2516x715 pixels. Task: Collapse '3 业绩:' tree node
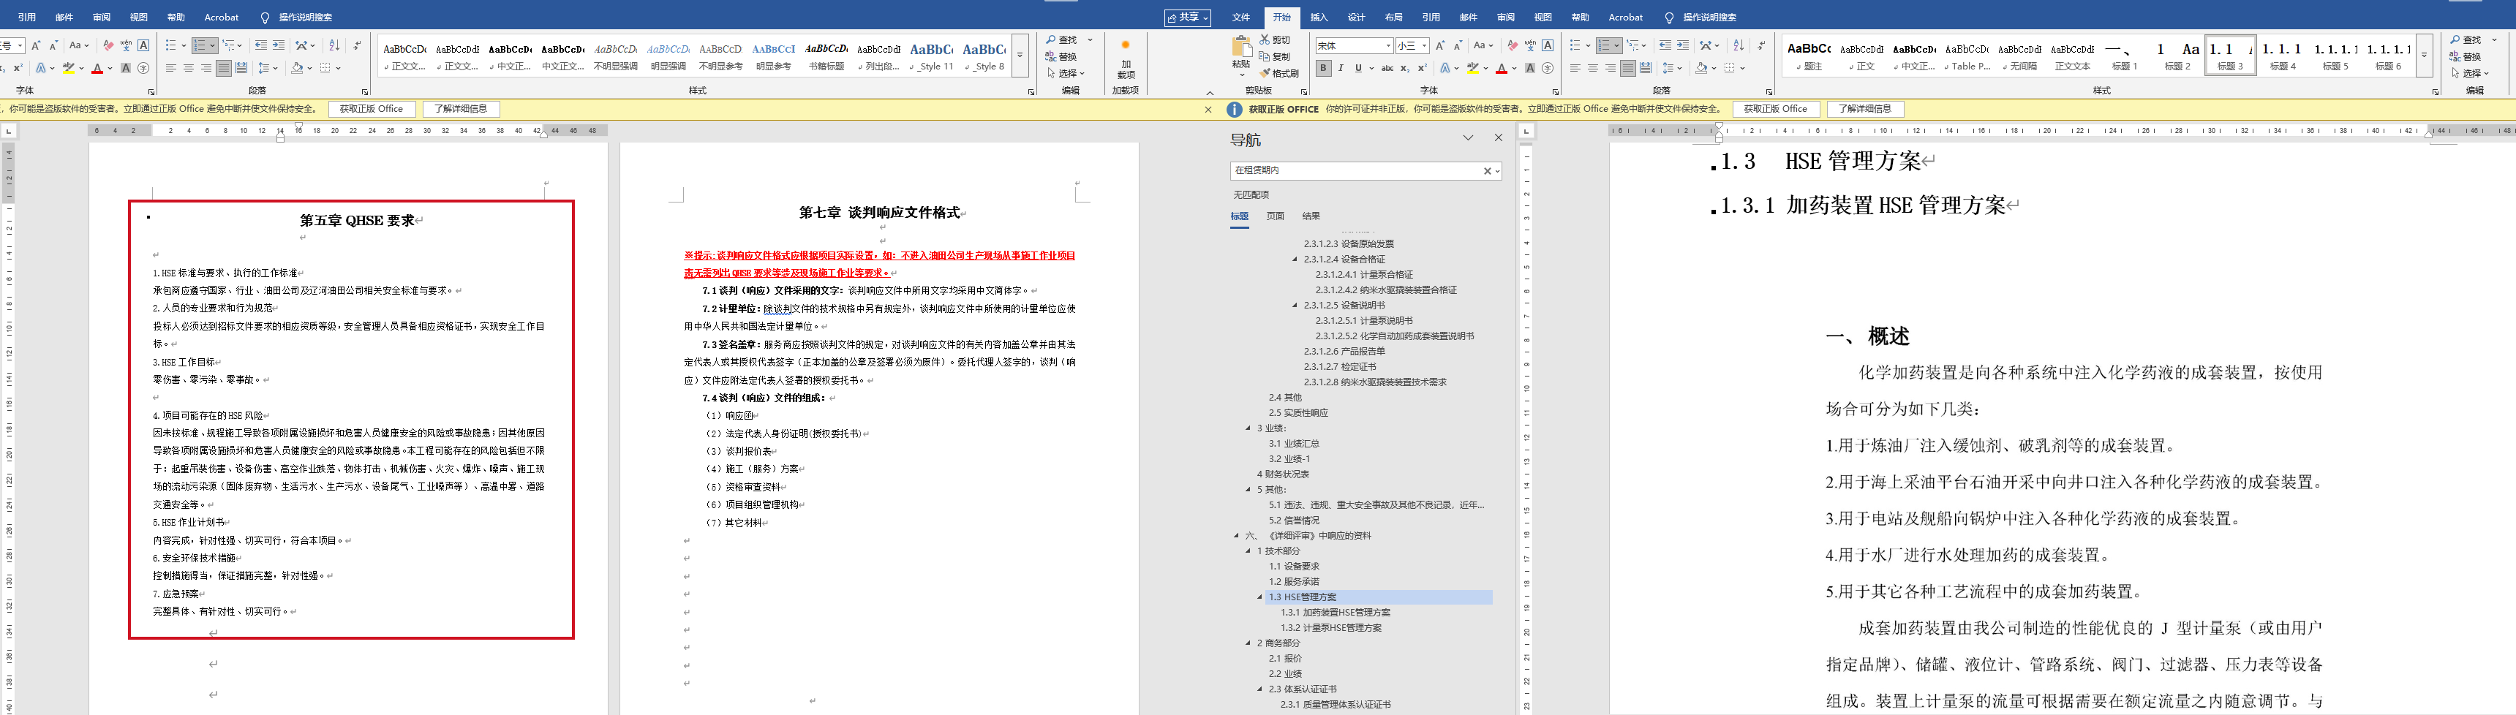[x=1248, y=428]
